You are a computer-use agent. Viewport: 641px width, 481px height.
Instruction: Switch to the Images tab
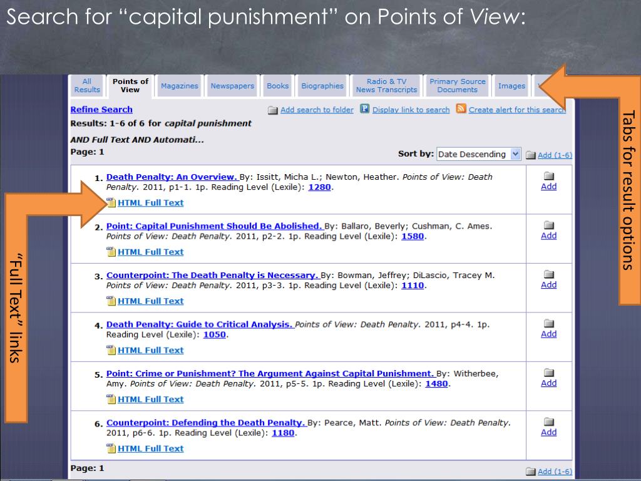tap(511, 86)
